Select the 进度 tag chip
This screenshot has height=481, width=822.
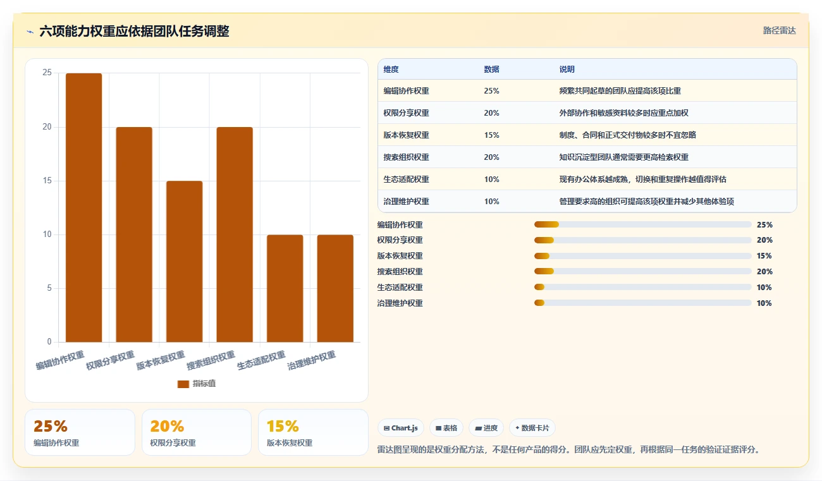click(486, 428)
